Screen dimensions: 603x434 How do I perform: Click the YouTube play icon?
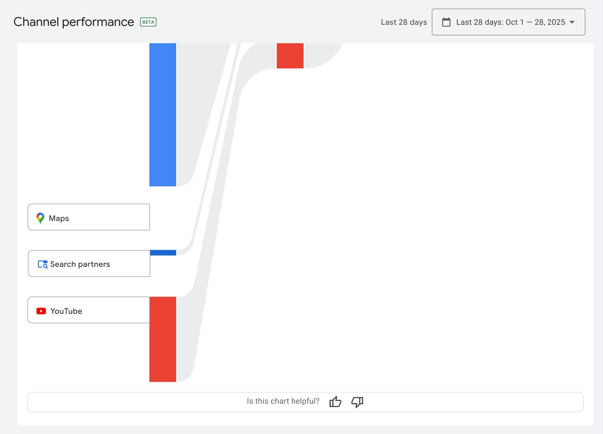(x=41, y=311)
